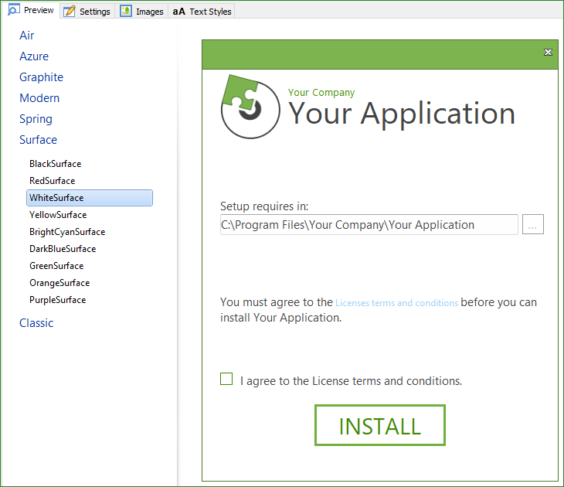Open the Licenses terms and conditions link
The width and height of the screenshot is (564, 487).
pyautogui.click(x=397, y=303)
